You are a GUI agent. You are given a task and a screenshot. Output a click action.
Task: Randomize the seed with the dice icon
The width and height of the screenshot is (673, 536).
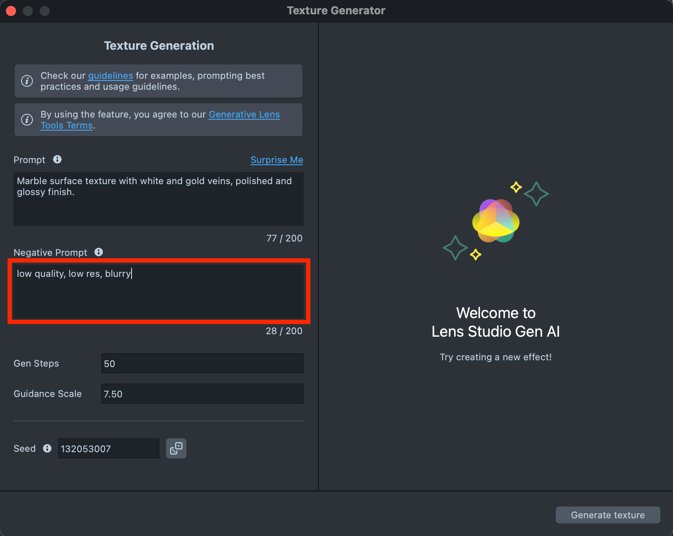[176, 448]
